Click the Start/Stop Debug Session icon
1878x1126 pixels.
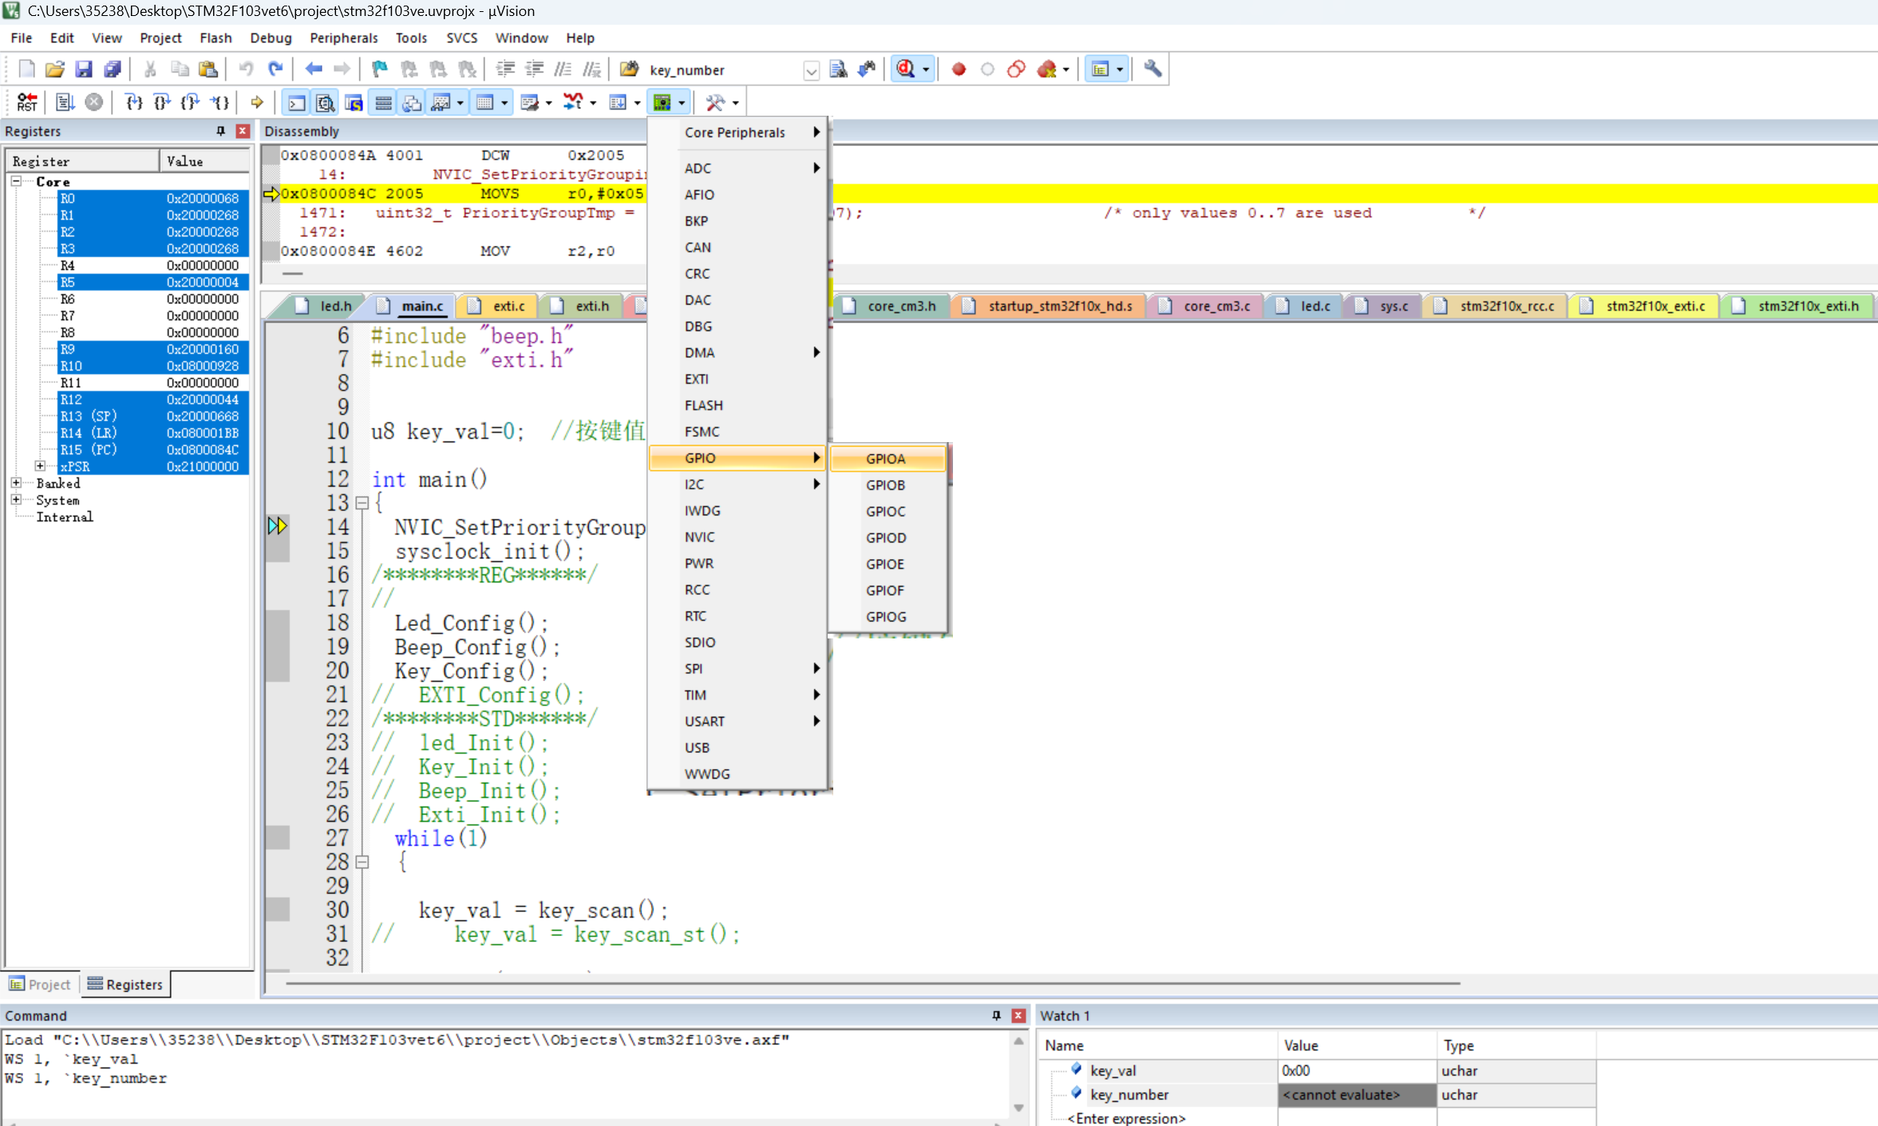tap(906, 69)
